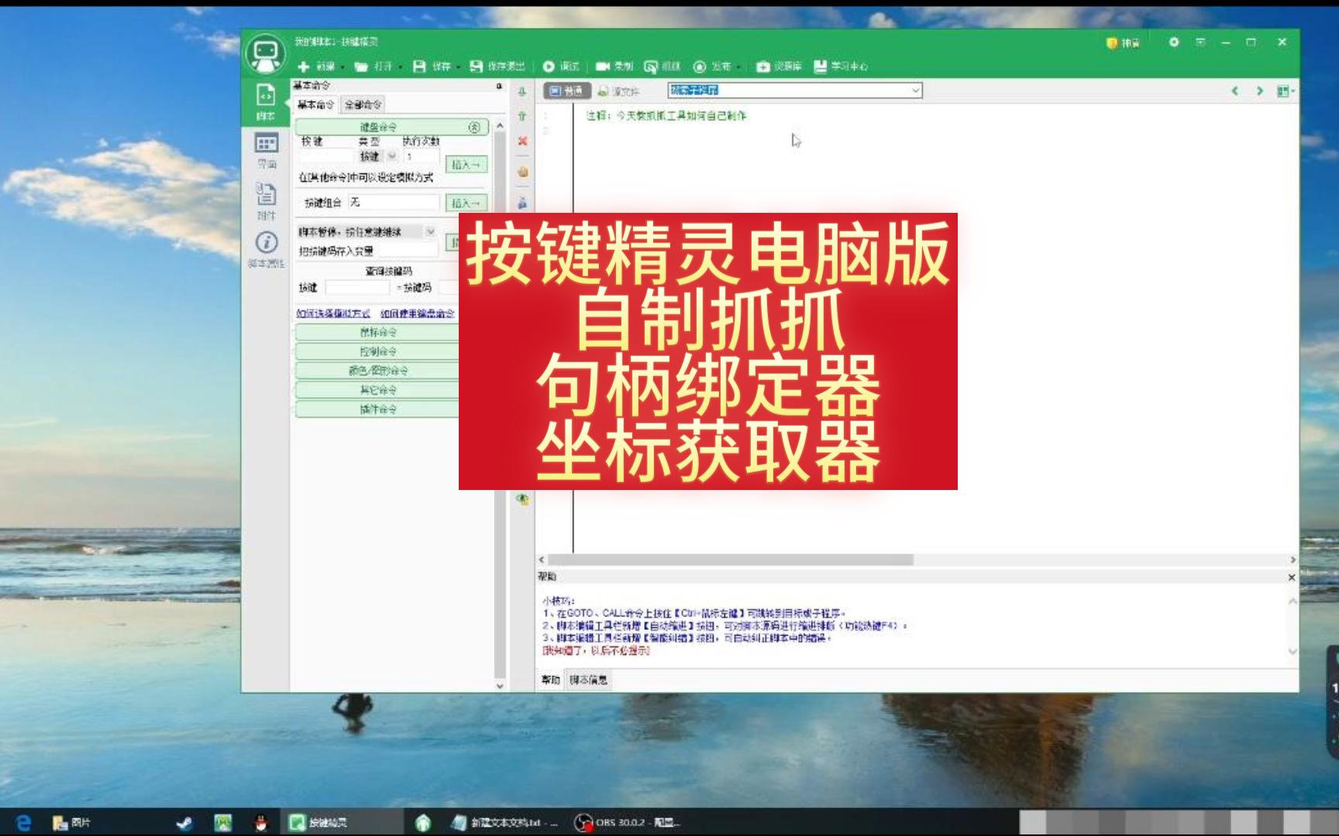Image resolution: width=1339 pixels, height=836 pixels.
Task: Click the 打开 (Open) folder toolbar button
Action: click(x=373, y=67)
